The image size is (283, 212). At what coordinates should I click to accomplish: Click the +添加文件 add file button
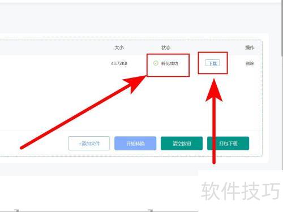89,144
